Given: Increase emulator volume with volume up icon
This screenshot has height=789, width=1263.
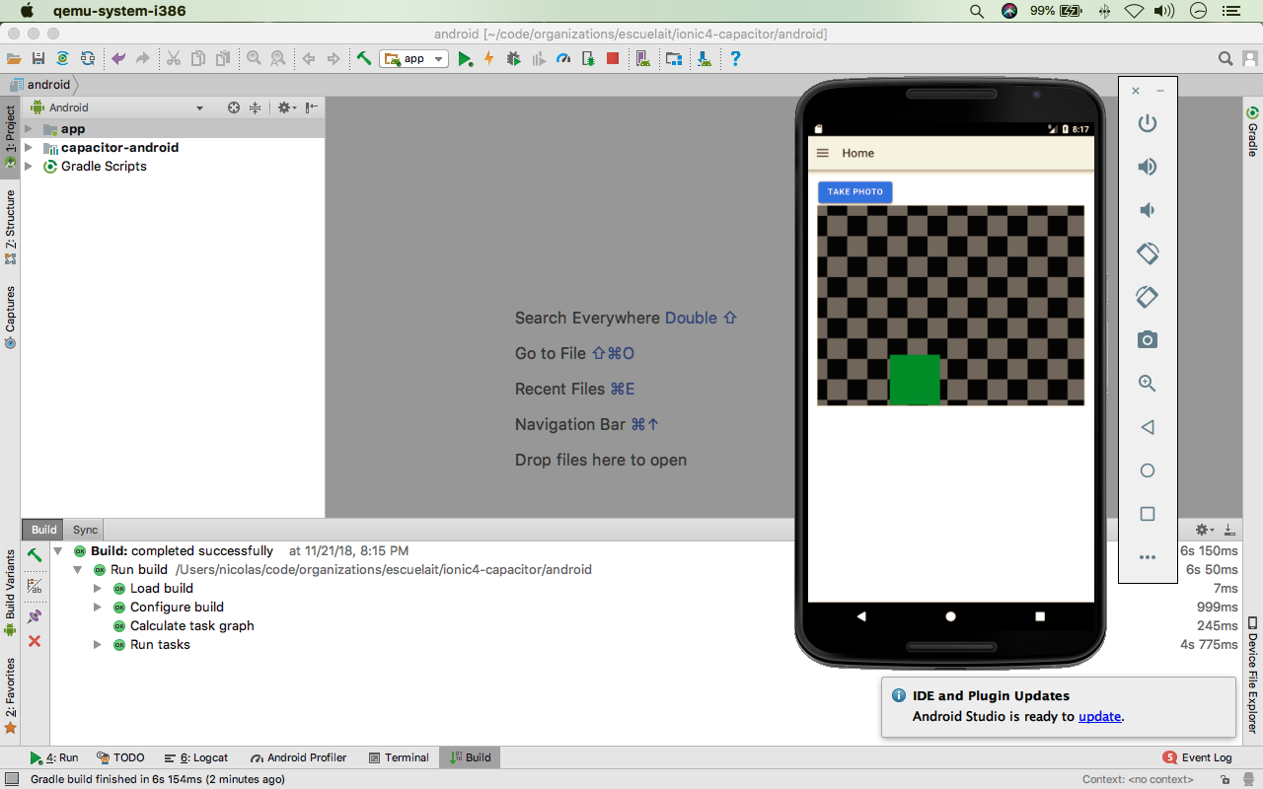Looking at the screenshot, I should 1147,166.
